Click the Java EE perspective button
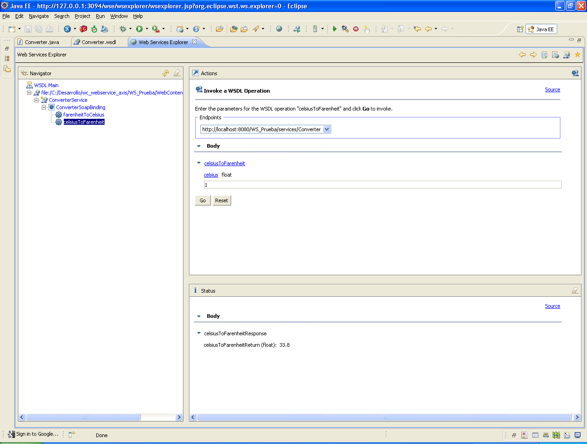This screenshot has width=587, height=444. pos(541,29)
